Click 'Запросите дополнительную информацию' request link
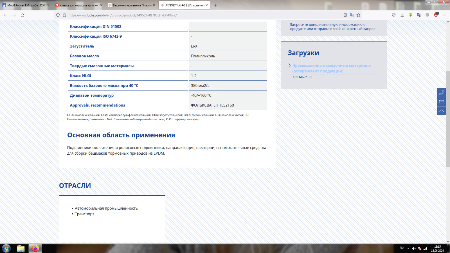Screen dimensions: 450x253 click(x=332, y=27)
